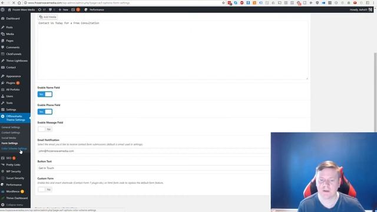
Task: Open the Comments section
Action: click(x=13, y=47)
